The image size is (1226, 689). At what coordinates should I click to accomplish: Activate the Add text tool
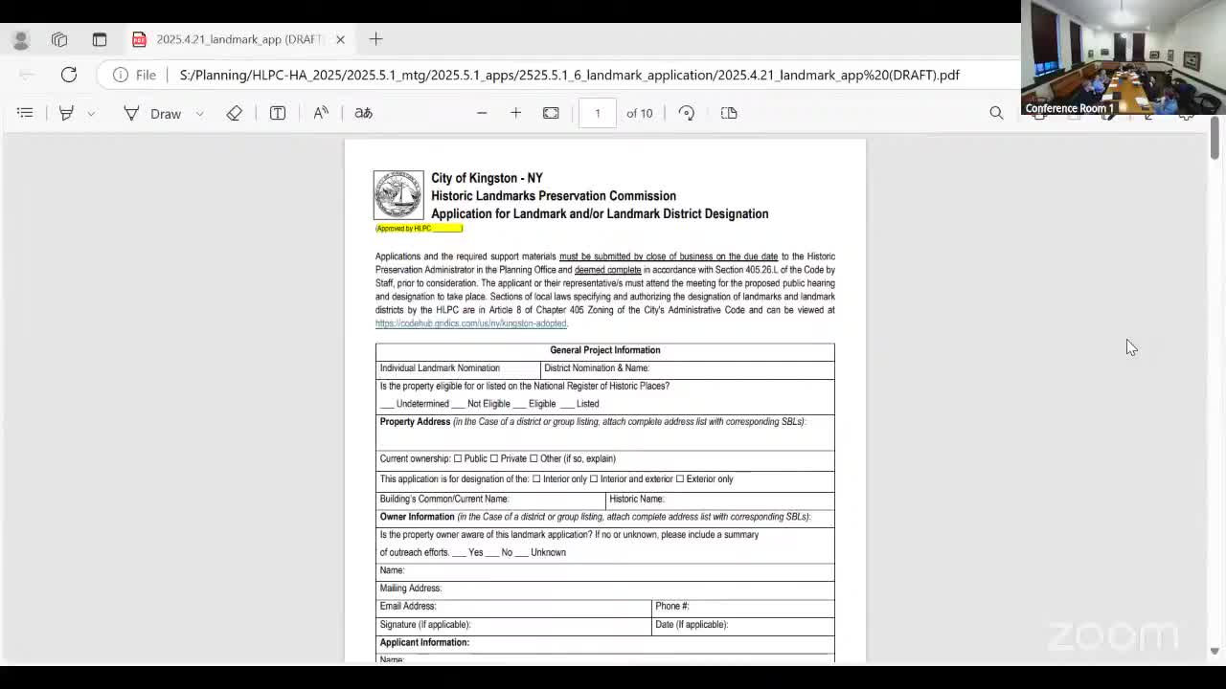(x=277, y=113)
